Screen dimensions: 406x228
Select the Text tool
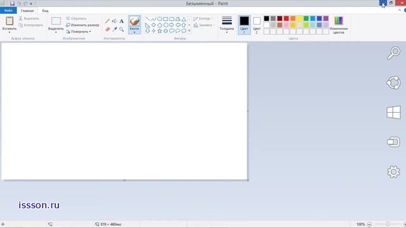[121, 21]
